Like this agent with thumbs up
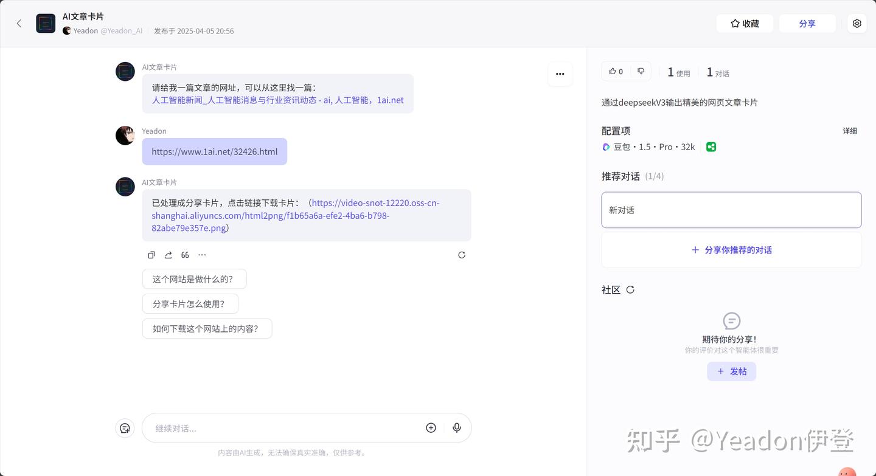This screenshot has width=876, height=476. 616,72
